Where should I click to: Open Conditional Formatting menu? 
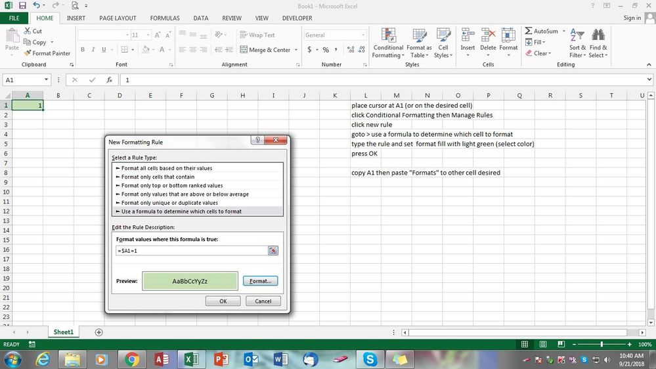tap(388, 43)
